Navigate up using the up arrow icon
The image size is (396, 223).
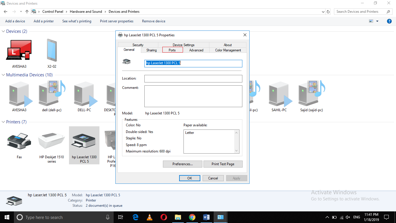[x=27, y=12]
